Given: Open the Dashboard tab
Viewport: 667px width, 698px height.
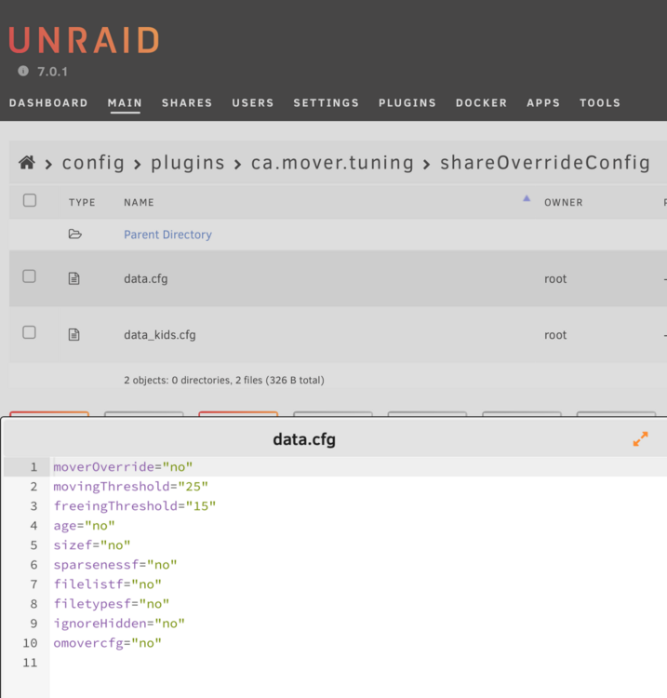Looking at the screenshot, I should click(48, 102).
